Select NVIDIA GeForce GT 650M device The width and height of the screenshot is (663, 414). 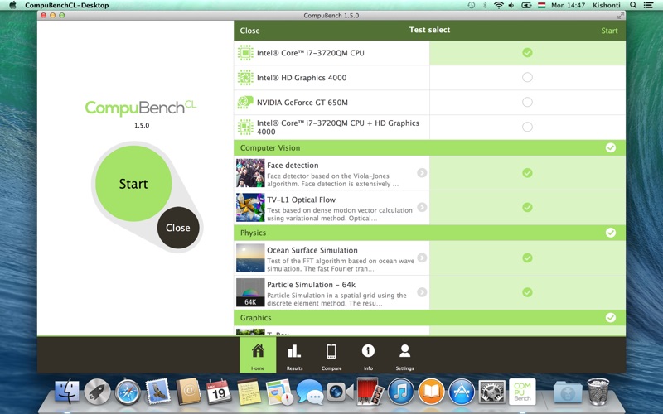527,102
